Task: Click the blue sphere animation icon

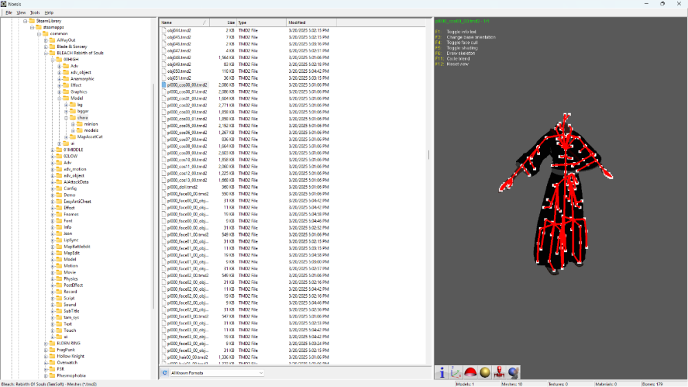Action: tap(513, 372)
